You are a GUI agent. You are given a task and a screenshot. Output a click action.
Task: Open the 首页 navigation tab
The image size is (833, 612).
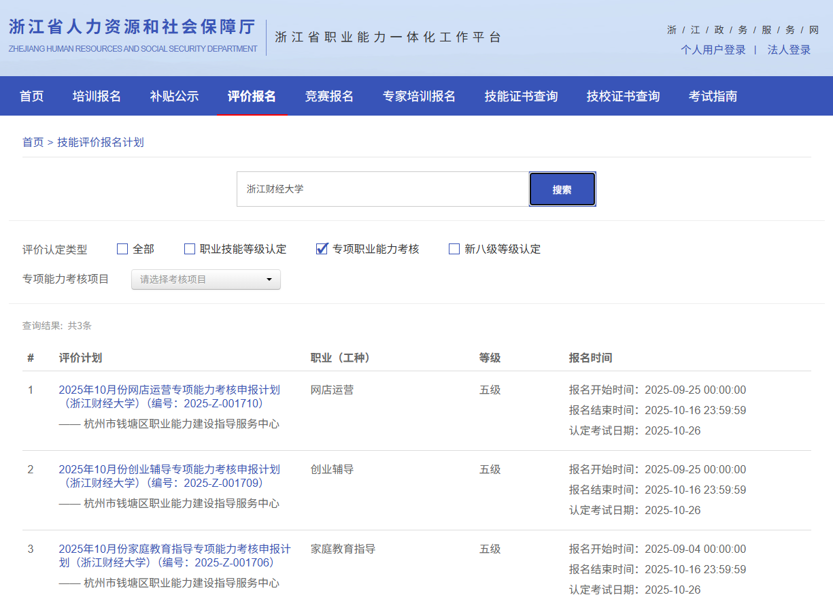tap(31, 96)
